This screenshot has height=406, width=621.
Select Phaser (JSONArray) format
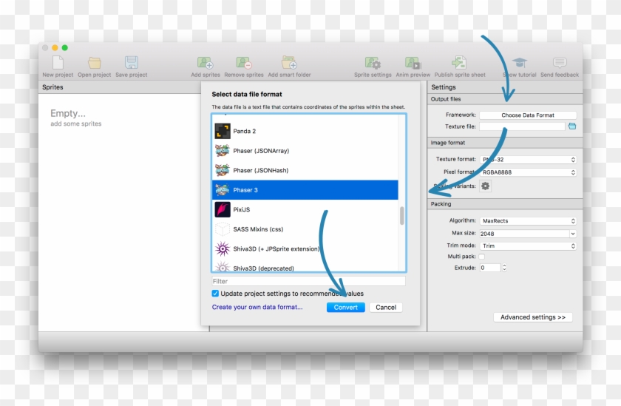[305, 151]
